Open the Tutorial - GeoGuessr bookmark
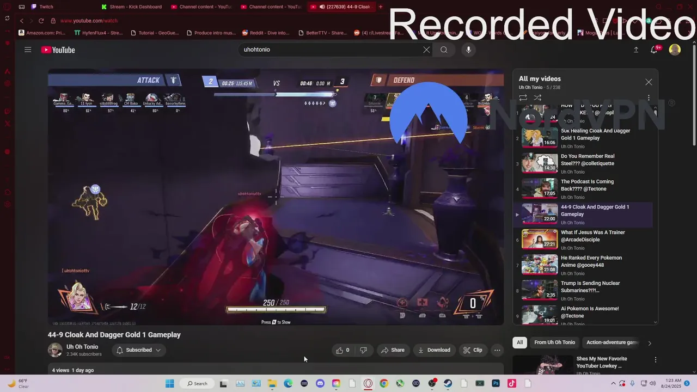The width and height of the screenshot is (697, 392). pyautogui.click(x=155, y=33)
